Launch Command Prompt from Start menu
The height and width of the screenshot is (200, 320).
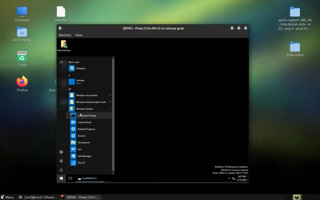[x=89, y=115]
